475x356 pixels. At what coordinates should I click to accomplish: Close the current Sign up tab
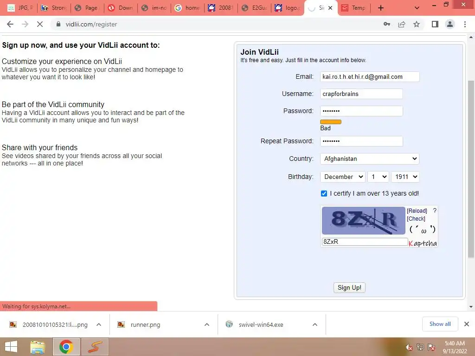(x=330, y=8)
